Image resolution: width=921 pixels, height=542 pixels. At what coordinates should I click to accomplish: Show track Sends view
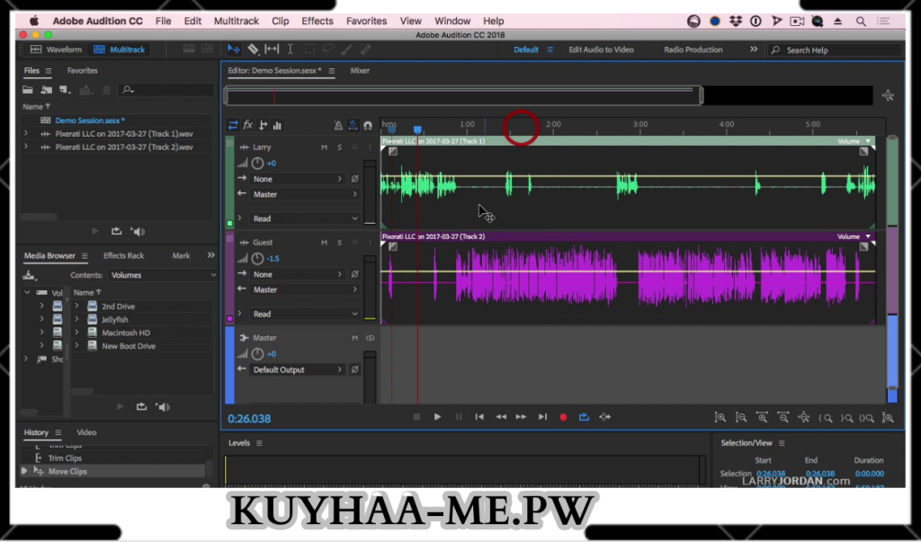[263, 125]
